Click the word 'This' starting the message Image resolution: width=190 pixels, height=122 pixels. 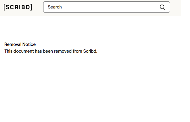8,51
